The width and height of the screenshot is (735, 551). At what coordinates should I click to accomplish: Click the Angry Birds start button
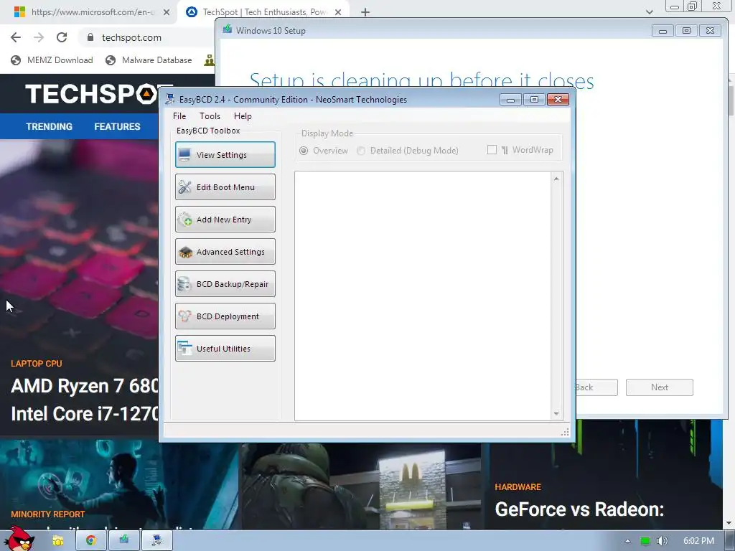pos(19,540)
